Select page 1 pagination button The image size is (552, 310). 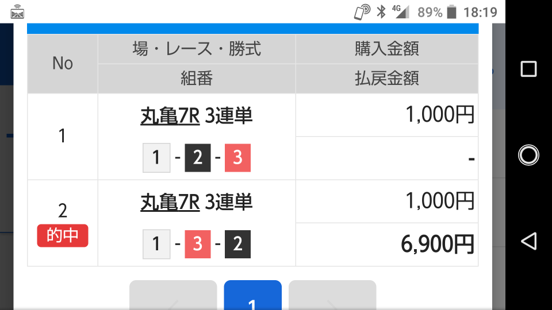253,295
